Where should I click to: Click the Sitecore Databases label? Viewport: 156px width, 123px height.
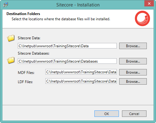pos(33,53)
